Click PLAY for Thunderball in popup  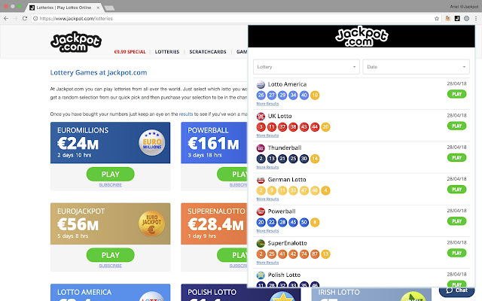(x=457, y=157)
